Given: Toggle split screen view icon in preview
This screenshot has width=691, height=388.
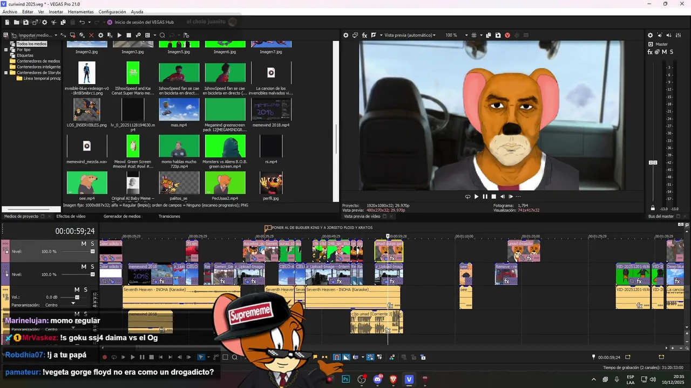Looking at the screenshot, I should [374, 35].
